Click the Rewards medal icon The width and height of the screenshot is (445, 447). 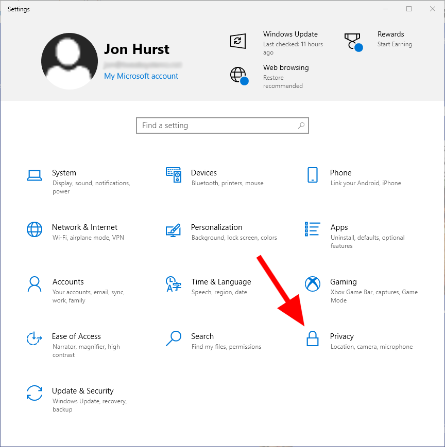(353, 42)
